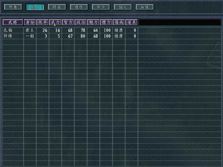Sort by 道具 column header
The width and height of the screenshot is (223, 167).
tap(131, 22)
